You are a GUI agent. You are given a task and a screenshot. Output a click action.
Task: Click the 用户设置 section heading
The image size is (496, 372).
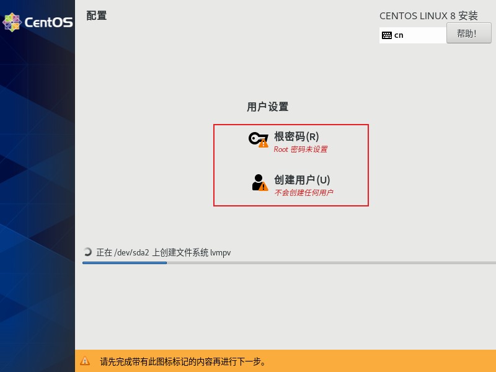(x=268, y=107)
